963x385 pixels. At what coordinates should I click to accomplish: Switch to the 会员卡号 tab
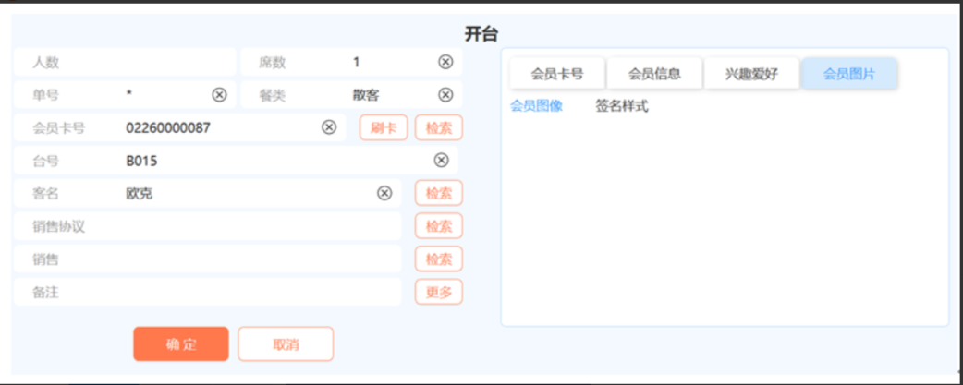coord(557,74)
